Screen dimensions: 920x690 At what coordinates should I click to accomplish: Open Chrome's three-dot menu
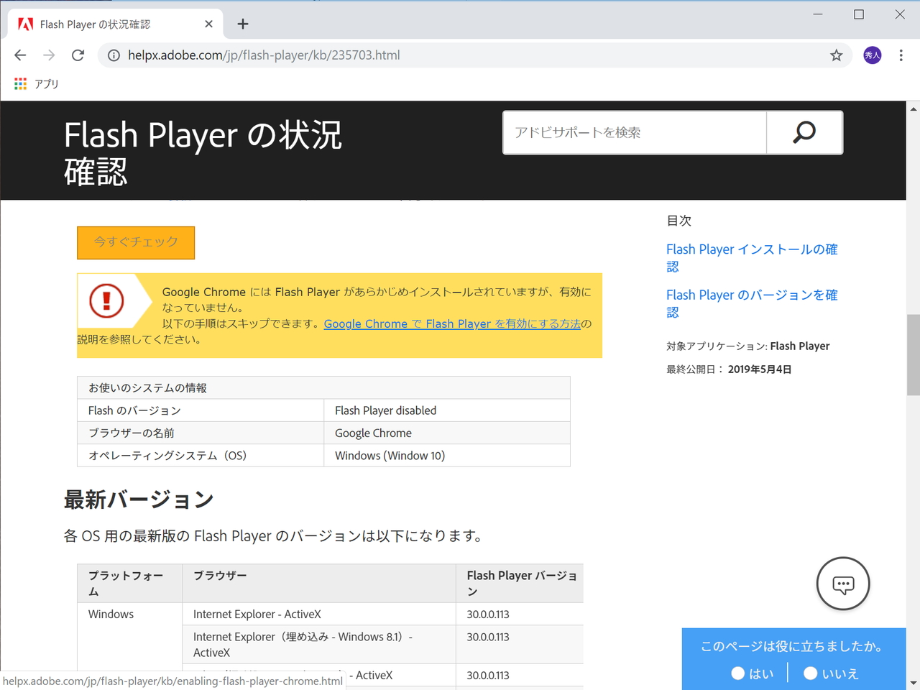[900, 55]
